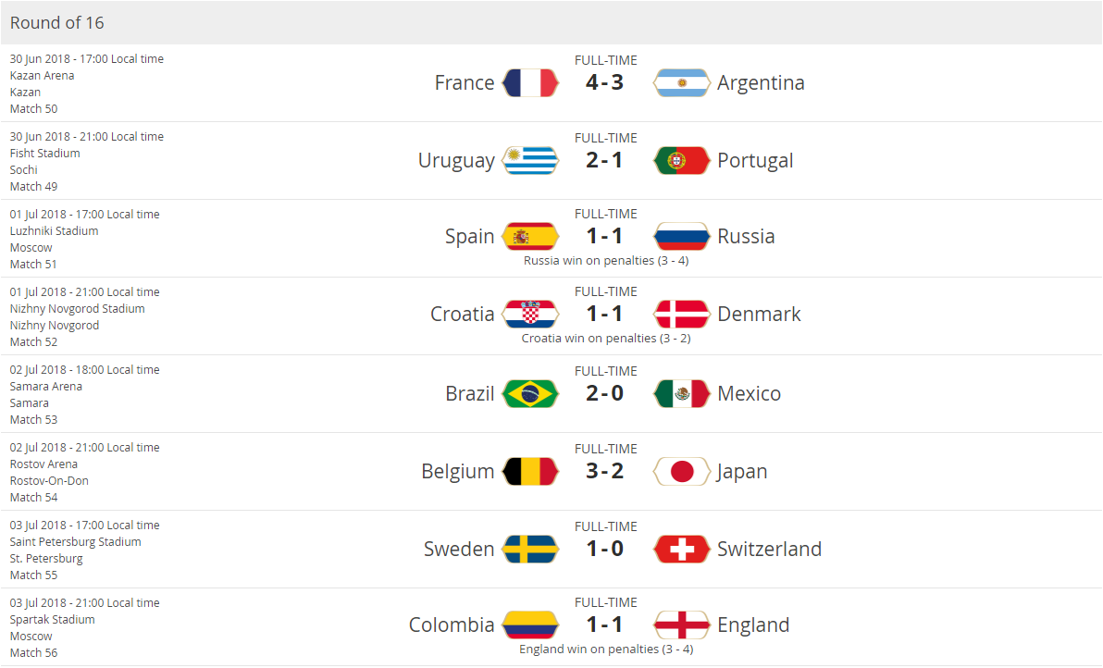Click the Brazil vs Mexico 2-0 score
Viewport: 1103px width, 668px height.
point(605,394)
